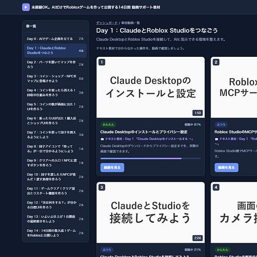Click card 1 title Claude Desktopのインストールとプライバシー設定
Viewport: 257px width, 257px height.
pos(144,132)
